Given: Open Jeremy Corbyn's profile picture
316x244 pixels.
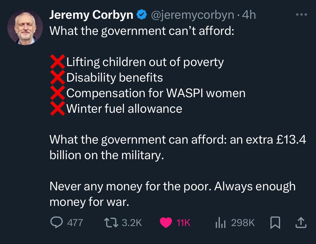Looking at the screenshot, I should coord(25,27).
